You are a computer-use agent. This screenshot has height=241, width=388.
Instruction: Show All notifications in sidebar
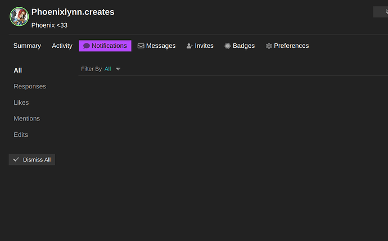pos(18,70)
